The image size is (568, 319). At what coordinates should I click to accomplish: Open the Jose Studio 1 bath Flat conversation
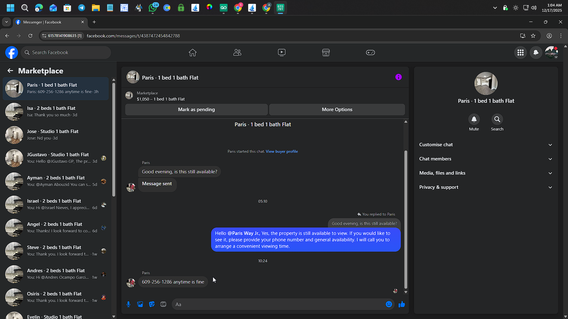point(56,135)
